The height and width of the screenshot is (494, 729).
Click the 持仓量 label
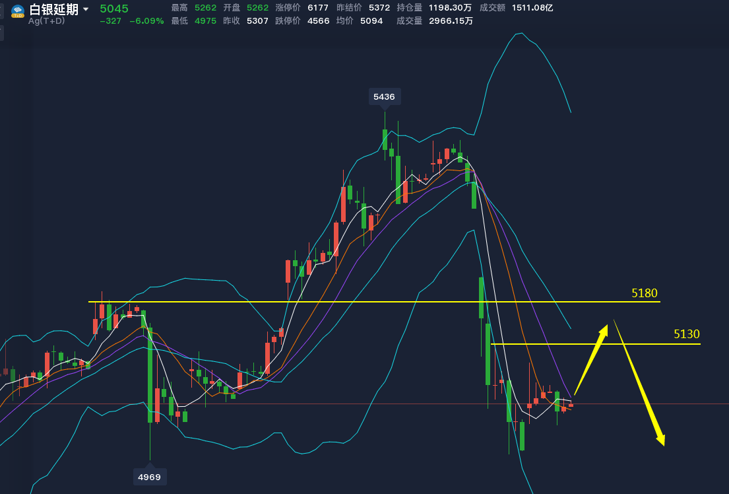pyautogui.click(x=410, y=8)
